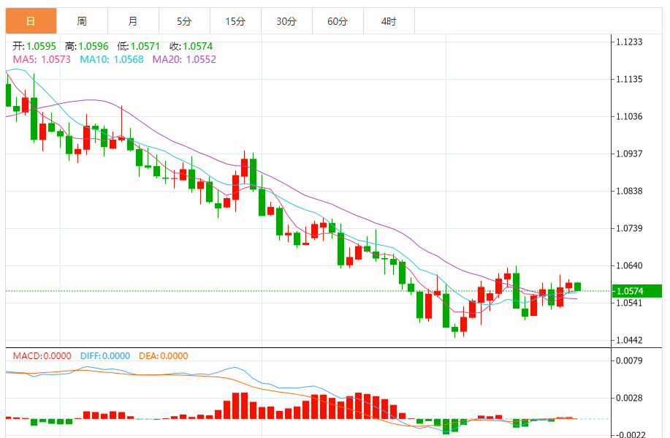The image size is (670, 438).
Task: Switch to the 月 monthly tab
Action: [133, 21]
